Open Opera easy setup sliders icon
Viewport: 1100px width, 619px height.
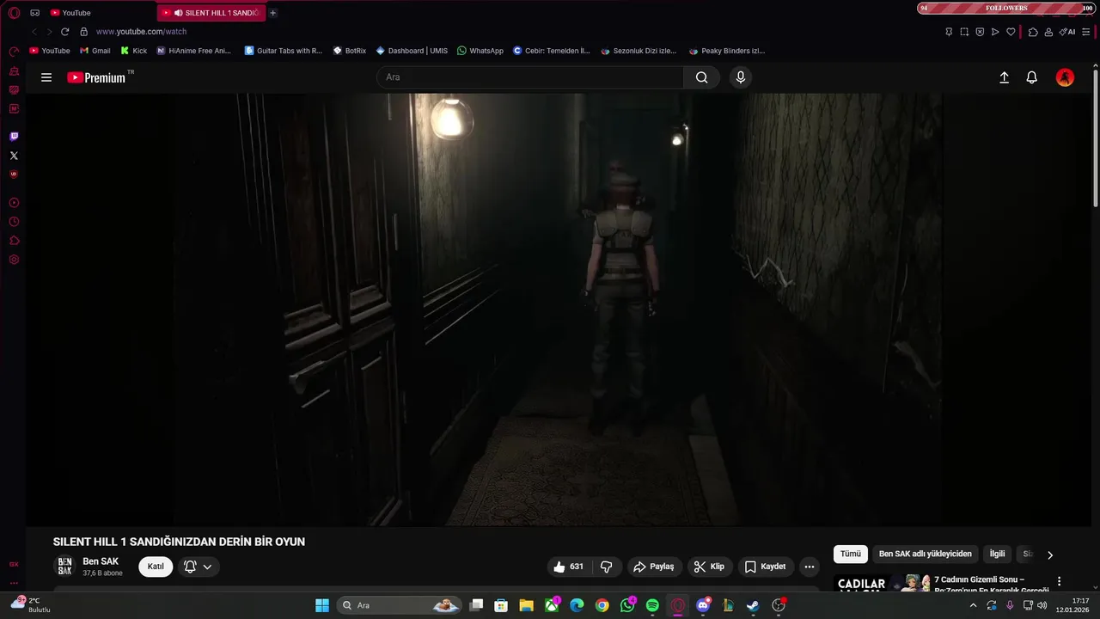[1088, 32]
